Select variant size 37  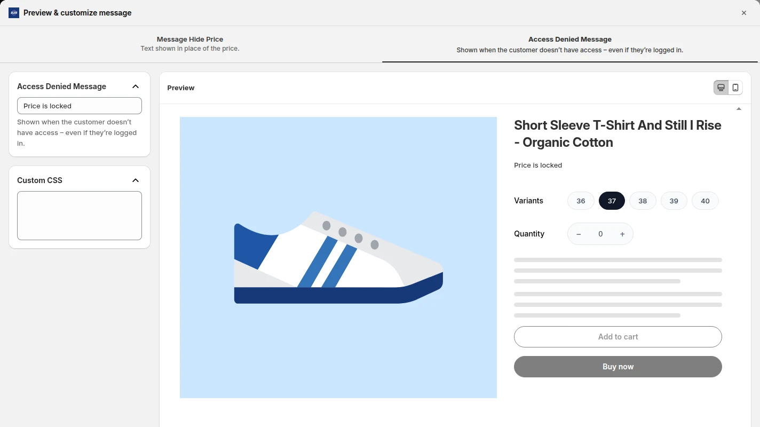(x=612, y=201)
